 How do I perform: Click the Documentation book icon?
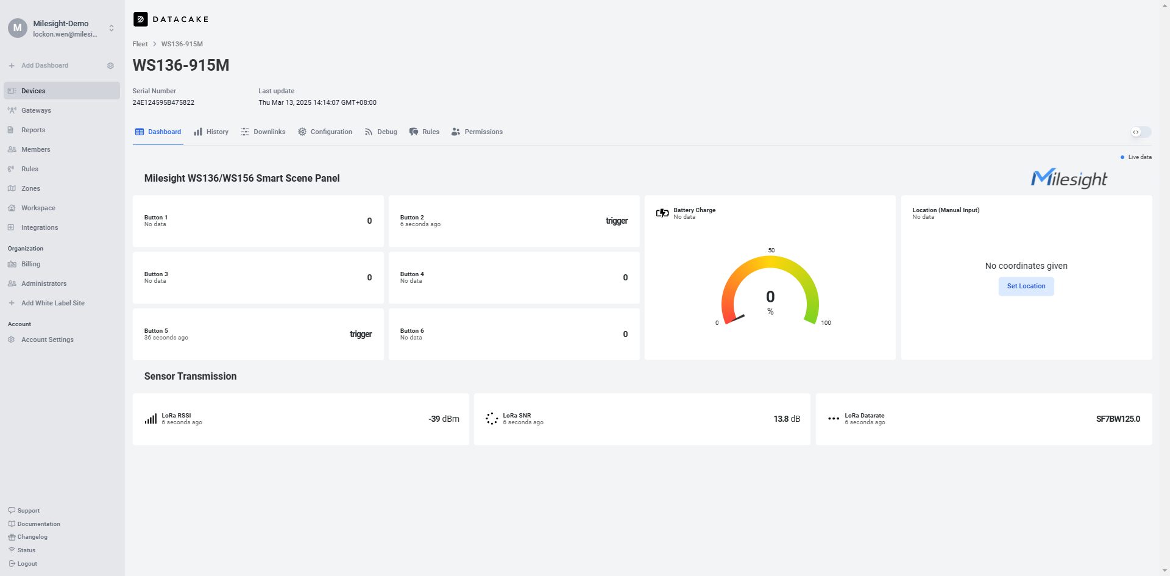(x=12, y=524)
